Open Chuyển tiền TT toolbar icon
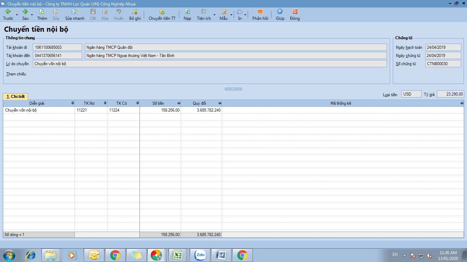Image resolution: width=467 pixels, height=262 pixels. pyautogui.click(x=162, y=12)
